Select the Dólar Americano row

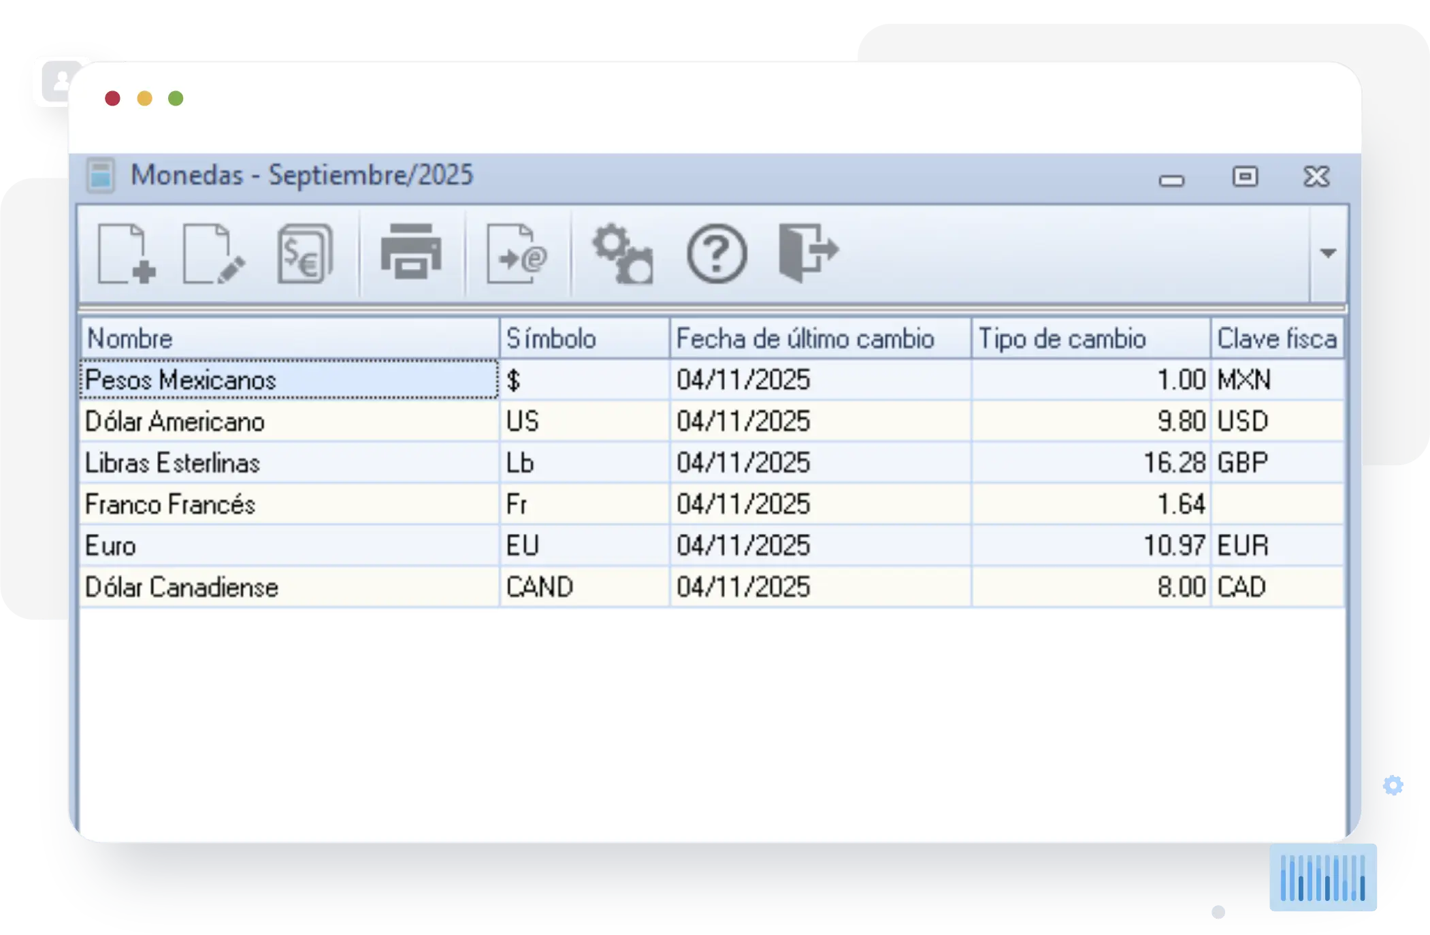712,421
